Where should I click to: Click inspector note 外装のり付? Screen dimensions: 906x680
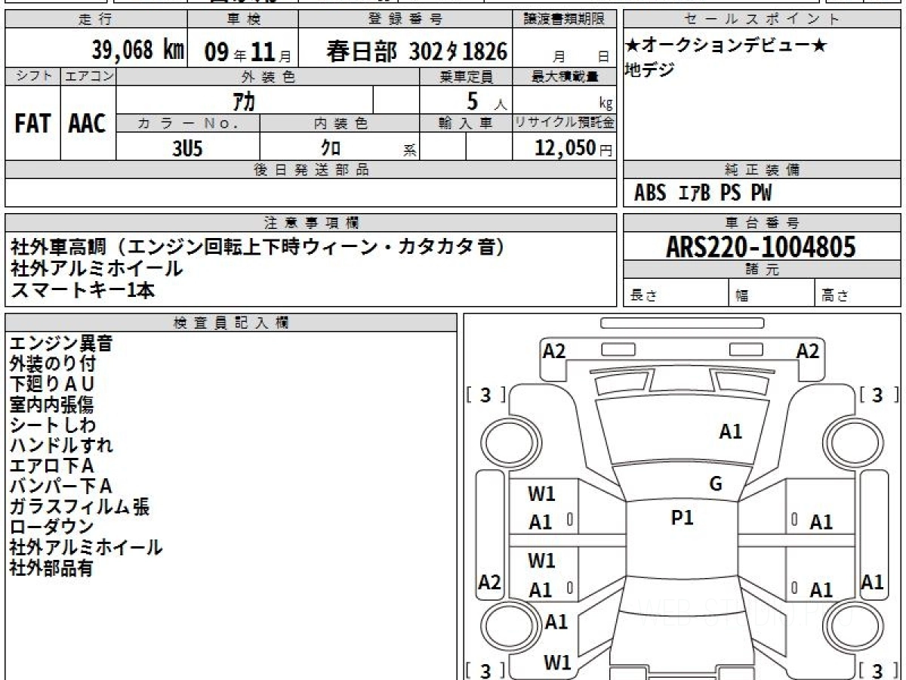52,364
